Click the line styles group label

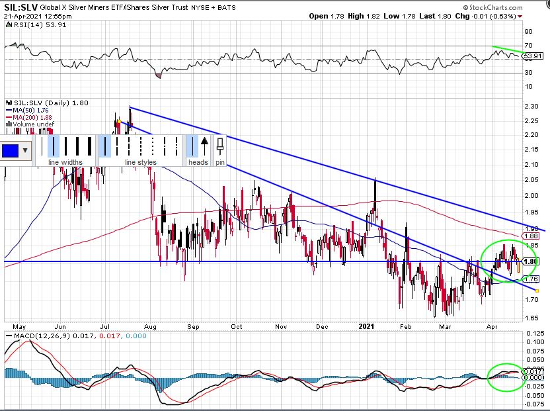click(141, 162)
